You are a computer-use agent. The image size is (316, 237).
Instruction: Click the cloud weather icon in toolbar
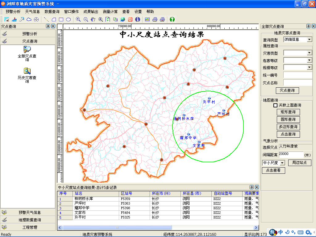tap(29, 19)
